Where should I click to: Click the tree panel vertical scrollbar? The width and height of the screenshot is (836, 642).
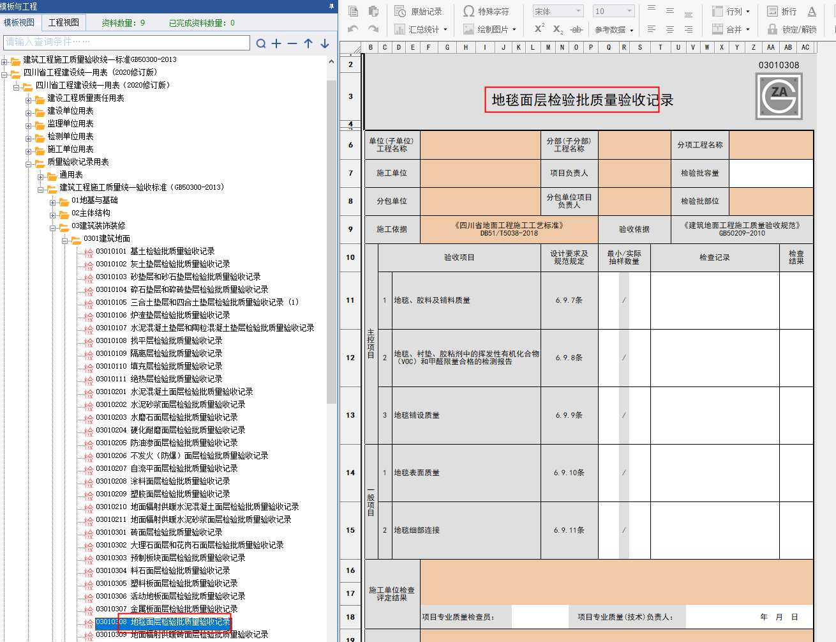(331, 241)
